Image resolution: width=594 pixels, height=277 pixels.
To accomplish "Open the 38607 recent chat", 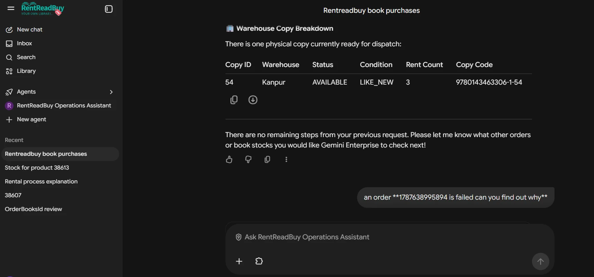I will (x=13, y=195).
